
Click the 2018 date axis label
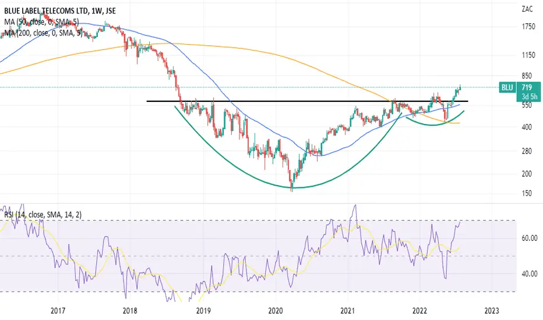point(130,311)
